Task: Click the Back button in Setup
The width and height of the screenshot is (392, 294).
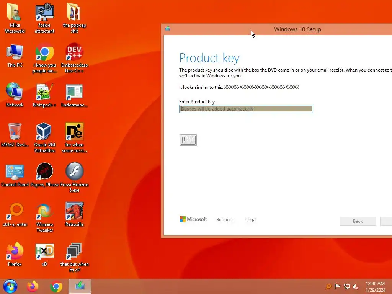Action: [x=358, y=221]
